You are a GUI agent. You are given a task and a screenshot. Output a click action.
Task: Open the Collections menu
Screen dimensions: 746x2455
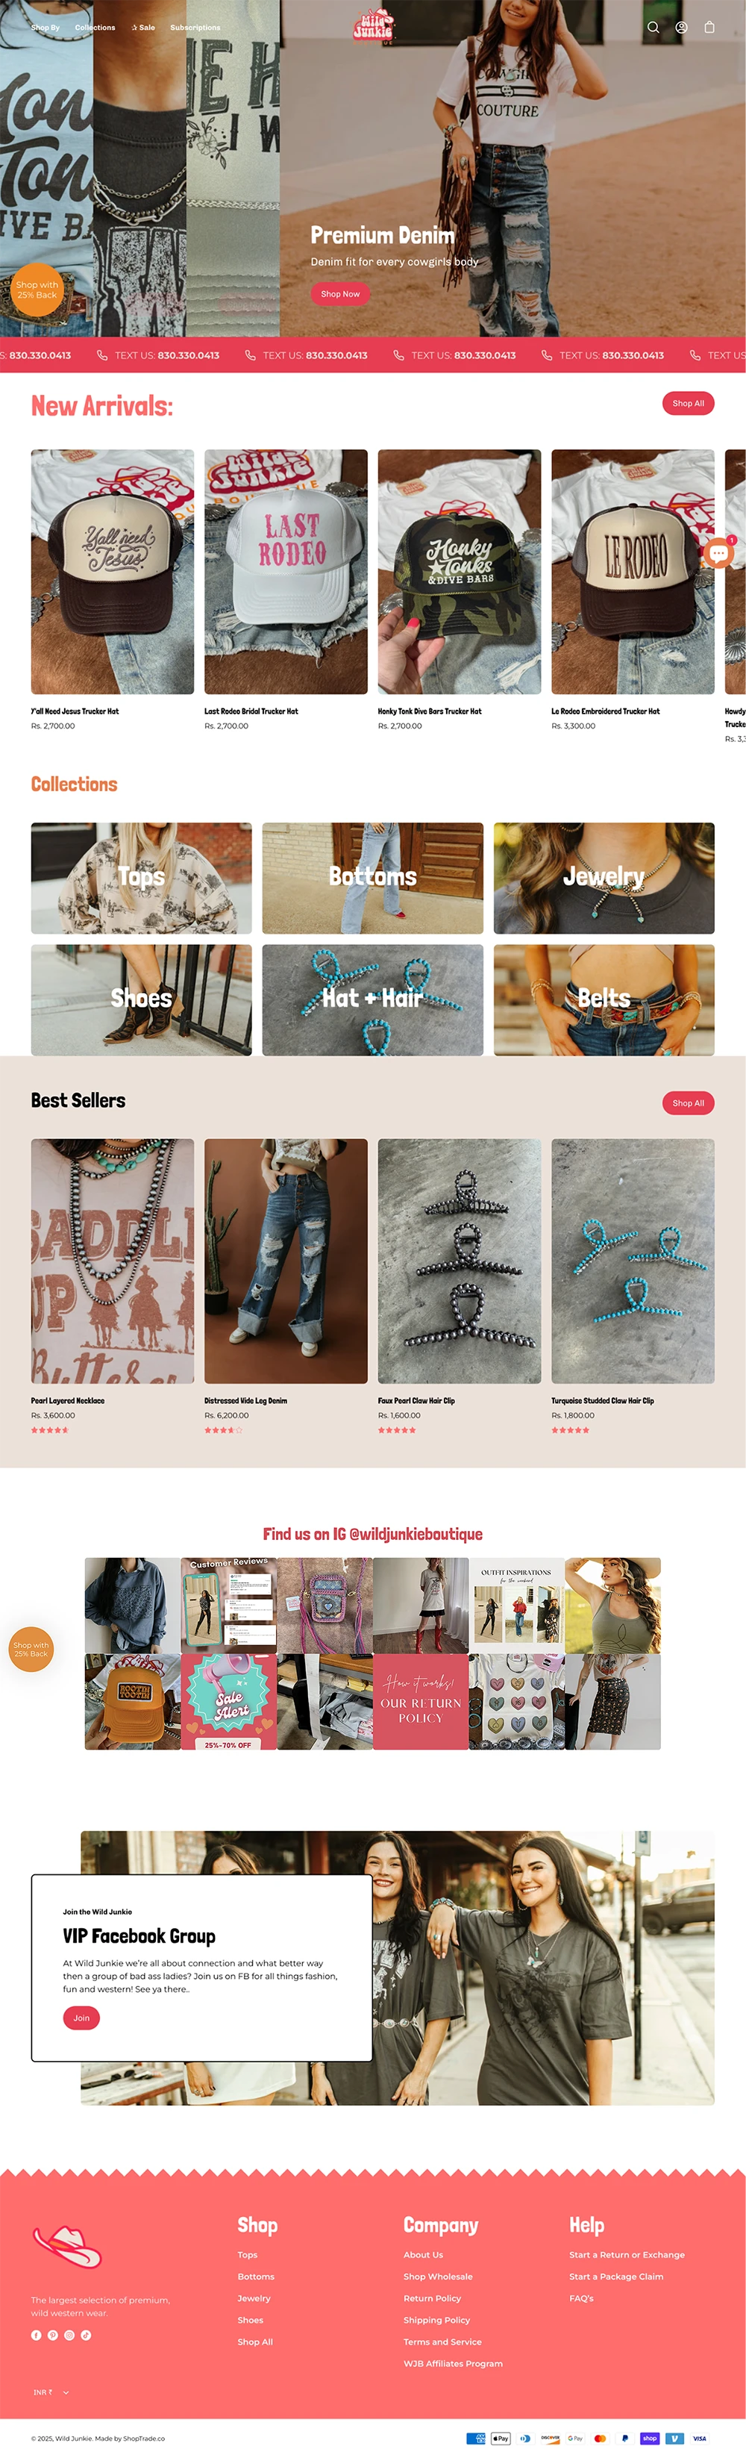95,28
